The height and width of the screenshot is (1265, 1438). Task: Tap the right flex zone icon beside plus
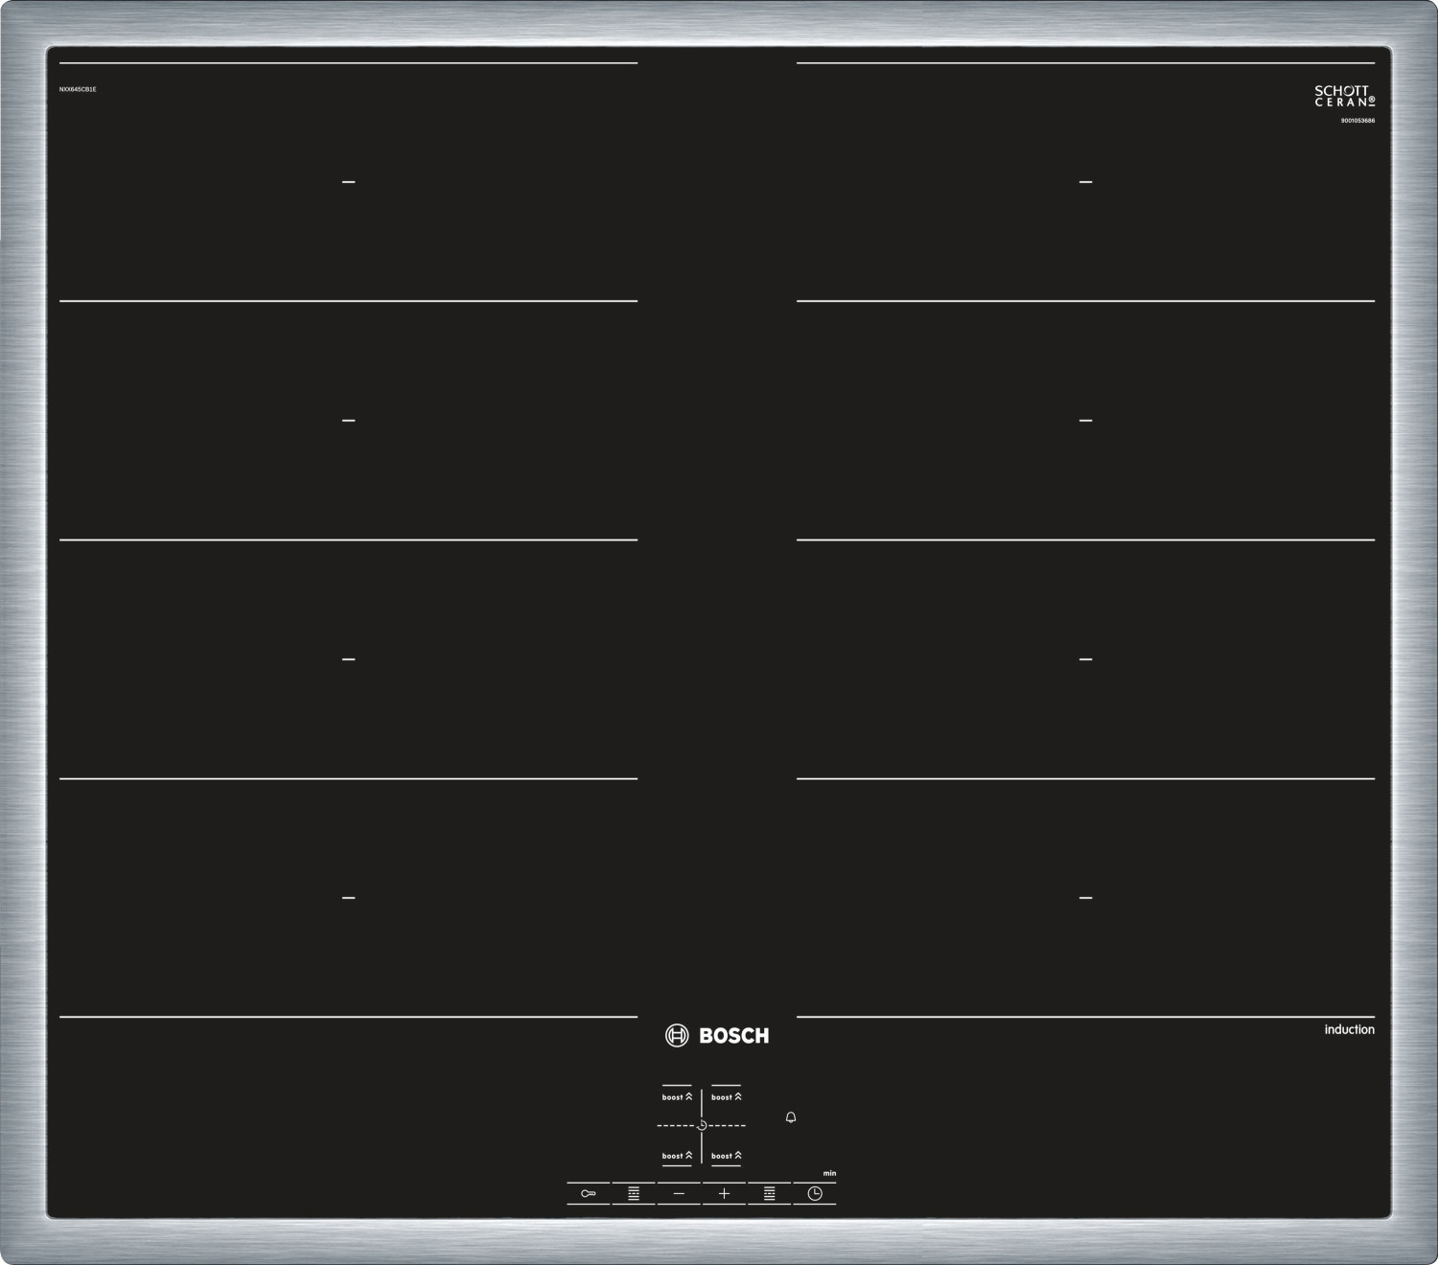pos(769,1193)
